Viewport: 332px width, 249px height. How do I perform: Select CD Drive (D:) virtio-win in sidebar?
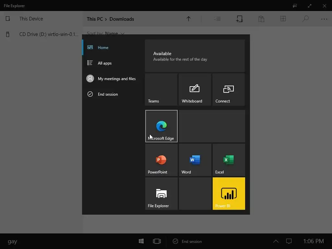41,34
